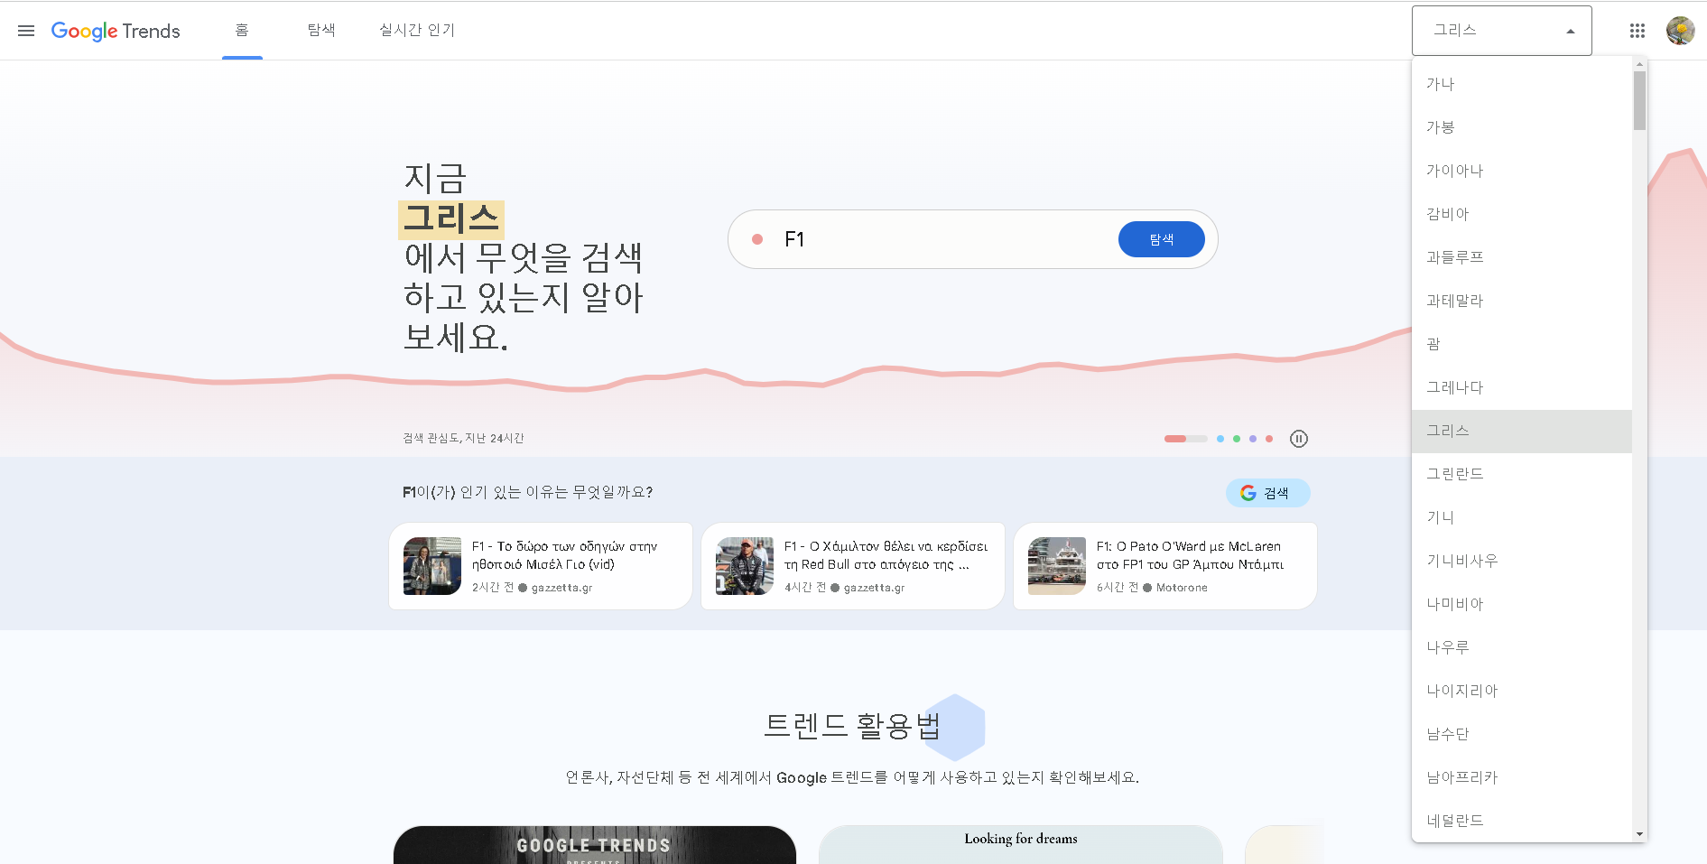Screen dimensions: 1707x864
Task: Open the gazzetta.gr article about Μισέλ Γιο
Action: (541, 566)
